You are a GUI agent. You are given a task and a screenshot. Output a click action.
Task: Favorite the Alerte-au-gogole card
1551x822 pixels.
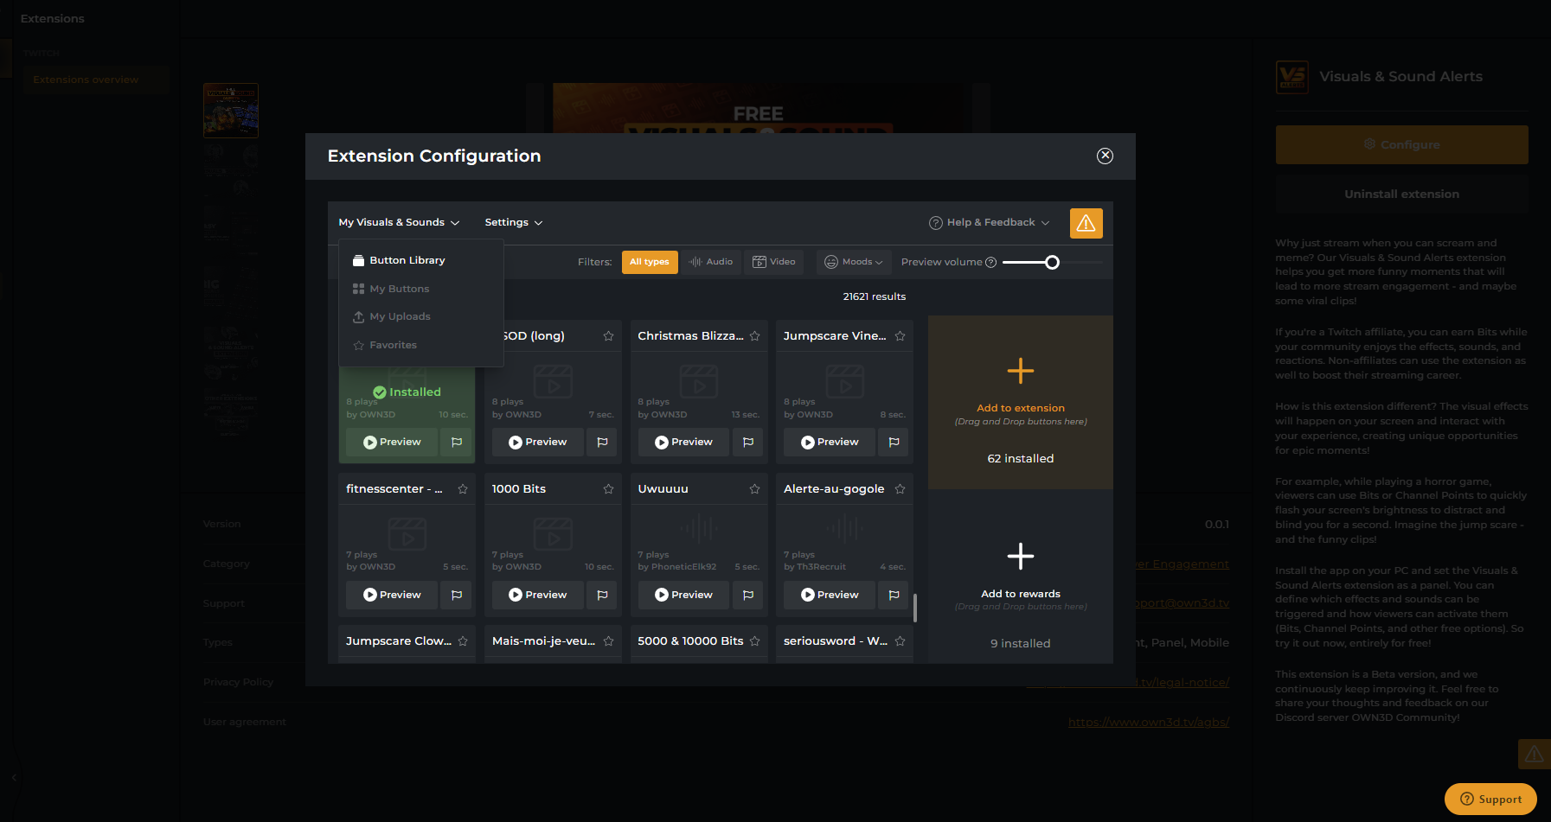(x=900, y=489)
